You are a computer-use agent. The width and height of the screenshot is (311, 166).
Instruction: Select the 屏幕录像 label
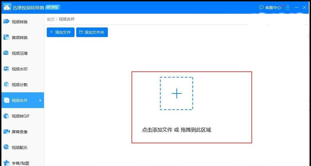[19, 132]
